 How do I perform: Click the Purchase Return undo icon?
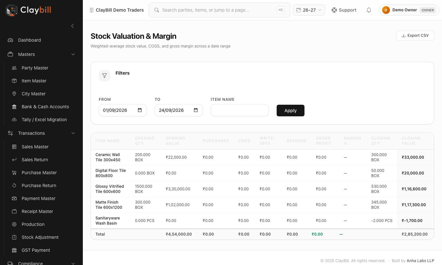pos(14,185)
